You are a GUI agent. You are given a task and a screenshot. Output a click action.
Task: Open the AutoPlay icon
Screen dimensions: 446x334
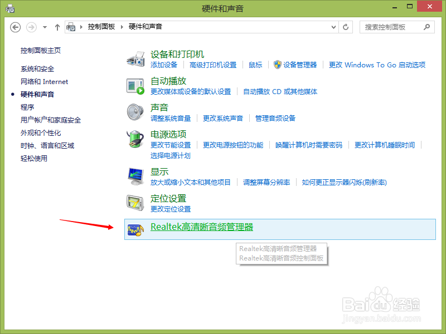[135, 86]
